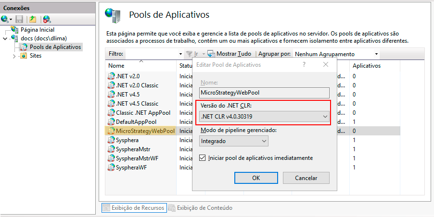Select the Sites node in the tree
Viewport: 434px width, 217px height.
pyautogui.click(x=36, y=56)
